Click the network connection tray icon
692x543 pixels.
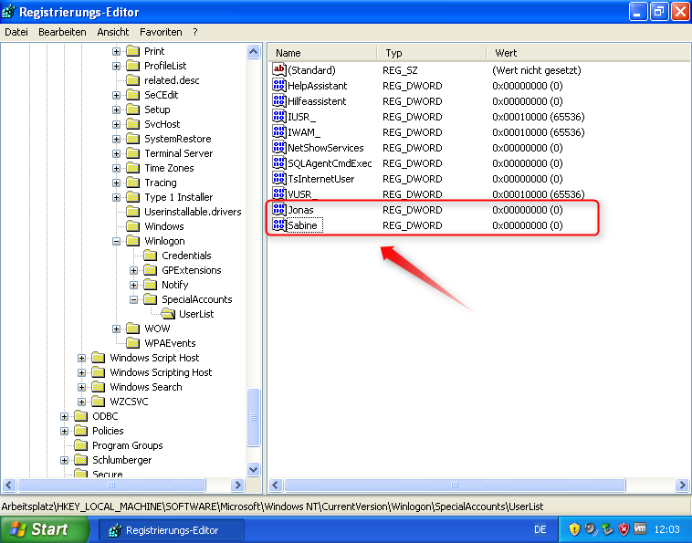[607, 529]
